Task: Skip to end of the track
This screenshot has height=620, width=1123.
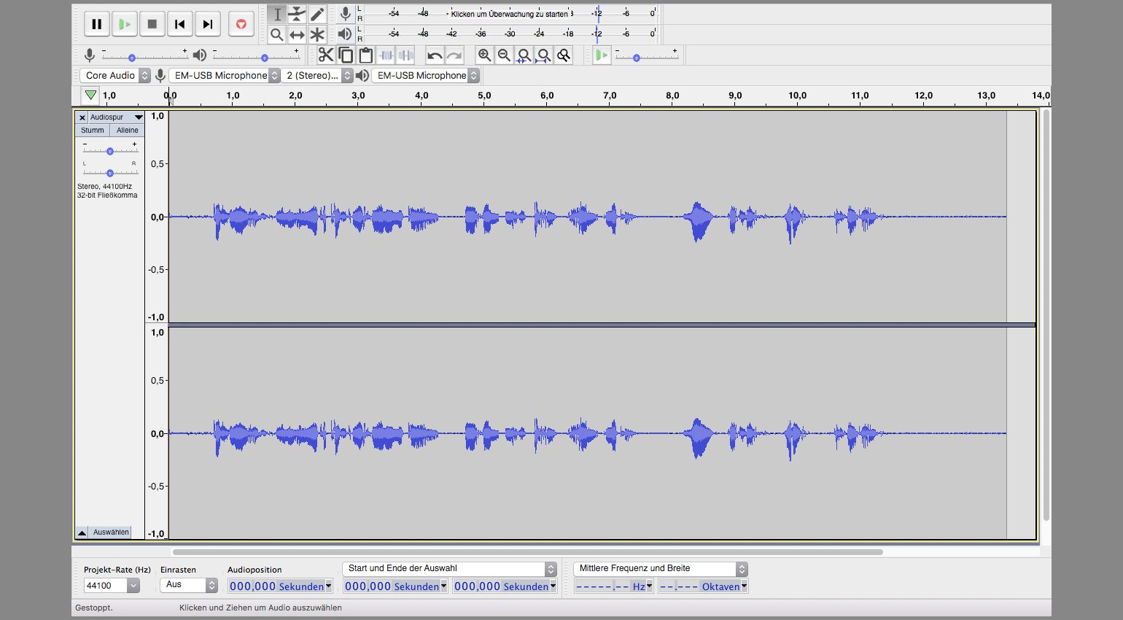Action: tap(208, 24)
